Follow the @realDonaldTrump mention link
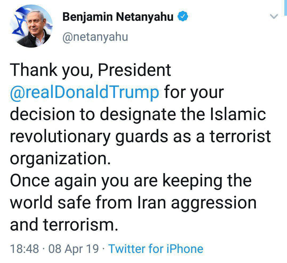This screenshot has width=287, height=263. (84, 92)
